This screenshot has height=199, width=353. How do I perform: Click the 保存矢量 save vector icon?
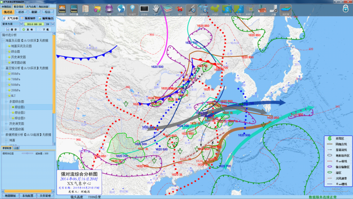tap(74, 10)
